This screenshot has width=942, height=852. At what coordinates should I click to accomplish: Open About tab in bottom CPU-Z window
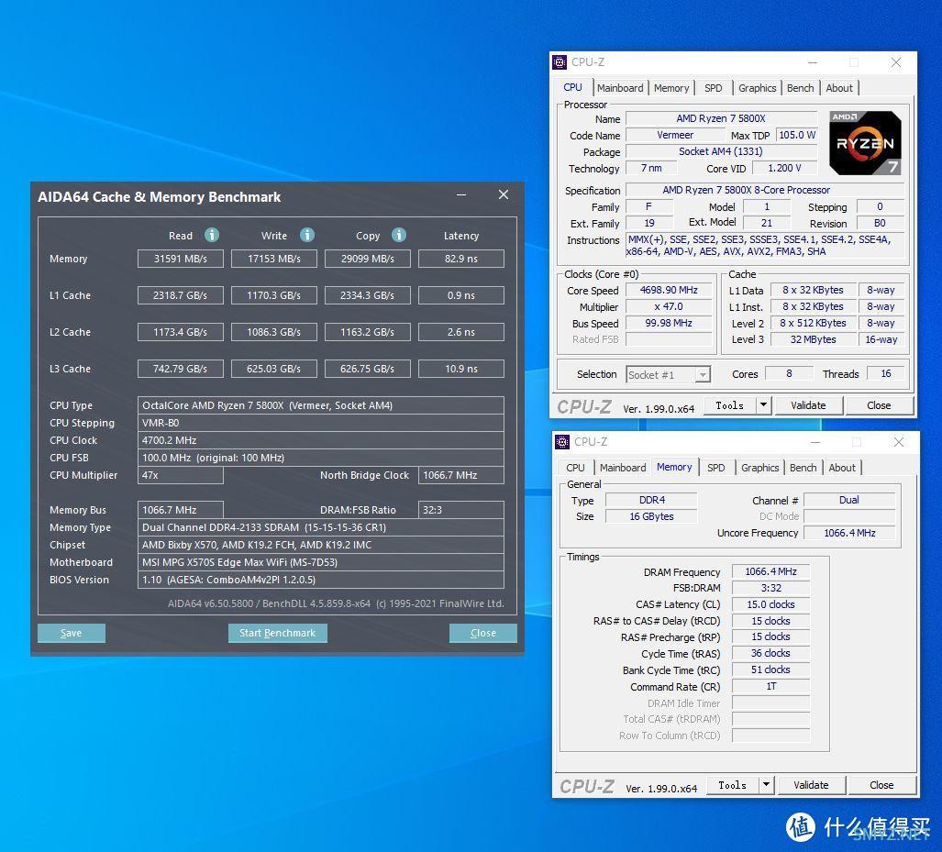842,468
